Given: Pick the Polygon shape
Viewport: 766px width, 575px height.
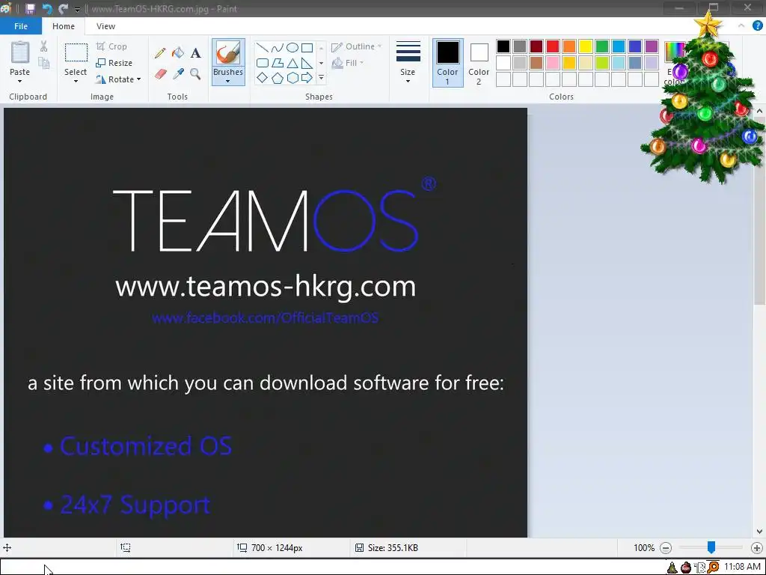Looking at the screenshot, I should click(x=277, y=63).
